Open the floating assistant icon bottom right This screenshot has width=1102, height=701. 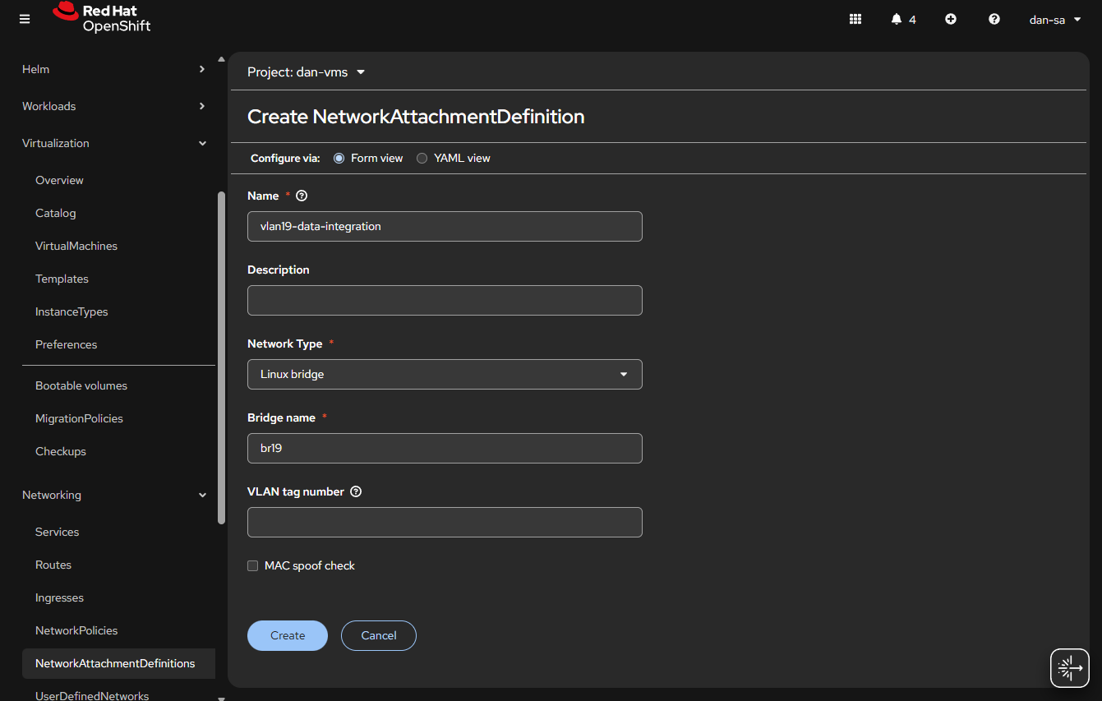pos(1069,667)
